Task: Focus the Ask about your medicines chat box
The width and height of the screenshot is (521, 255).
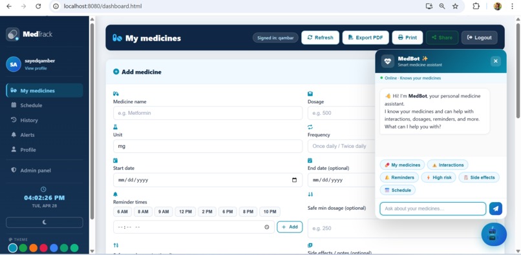Action: 432,209
